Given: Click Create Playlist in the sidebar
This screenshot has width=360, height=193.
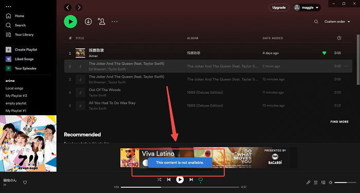Looking at the screenshot, I should tap(22, 49).
